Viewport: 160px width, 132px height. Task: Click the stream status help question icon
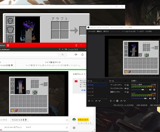click(x=12, y=65)
